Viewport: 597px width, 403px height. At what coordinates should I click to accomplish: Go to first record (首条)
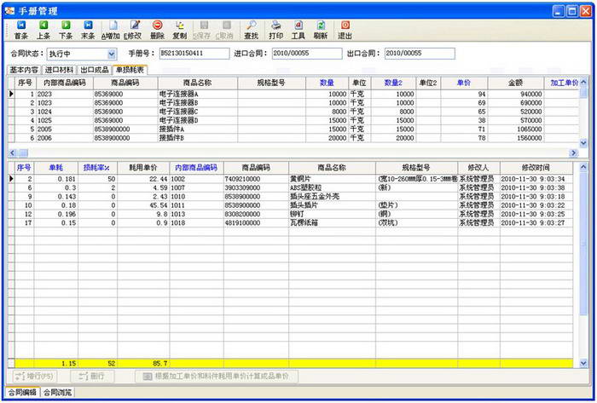[20, 30]
